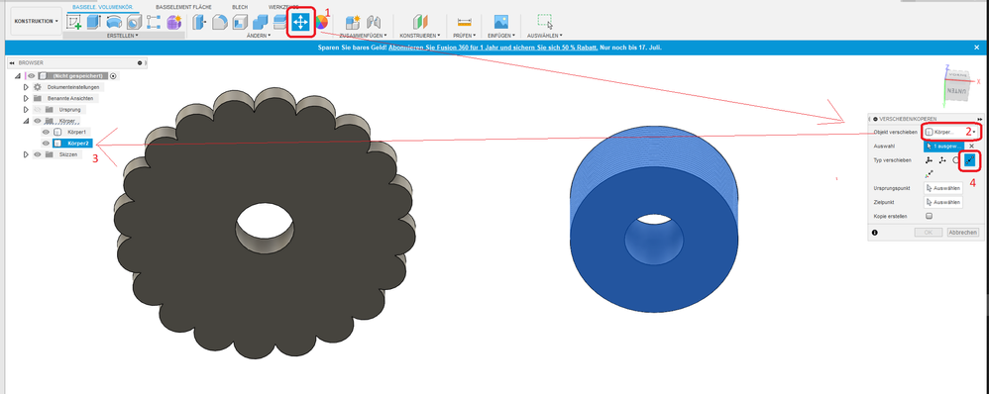Viewport: 989px width, 394px height.
Task: Choose the Revolve tool icon
Action: (x=114, y=23)
